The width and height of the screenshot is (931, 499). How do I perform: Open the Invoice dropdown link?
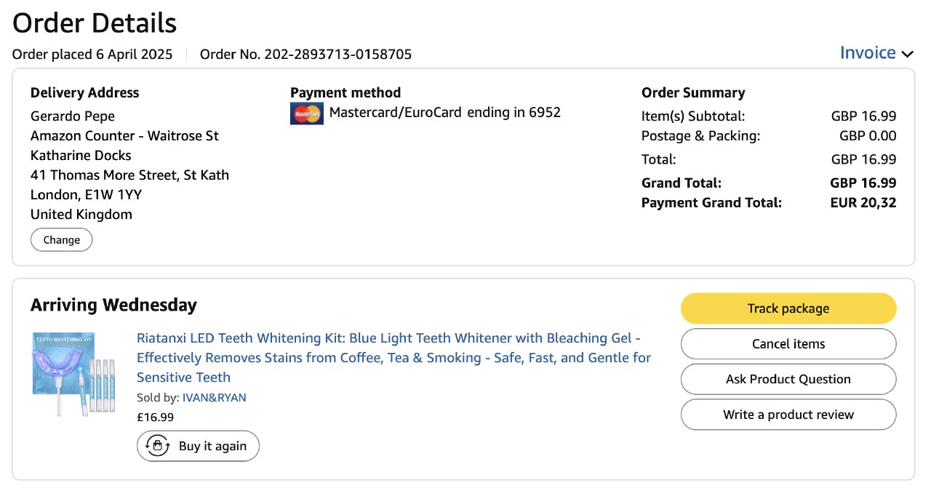pyautogui.click(x=867, y=53)
